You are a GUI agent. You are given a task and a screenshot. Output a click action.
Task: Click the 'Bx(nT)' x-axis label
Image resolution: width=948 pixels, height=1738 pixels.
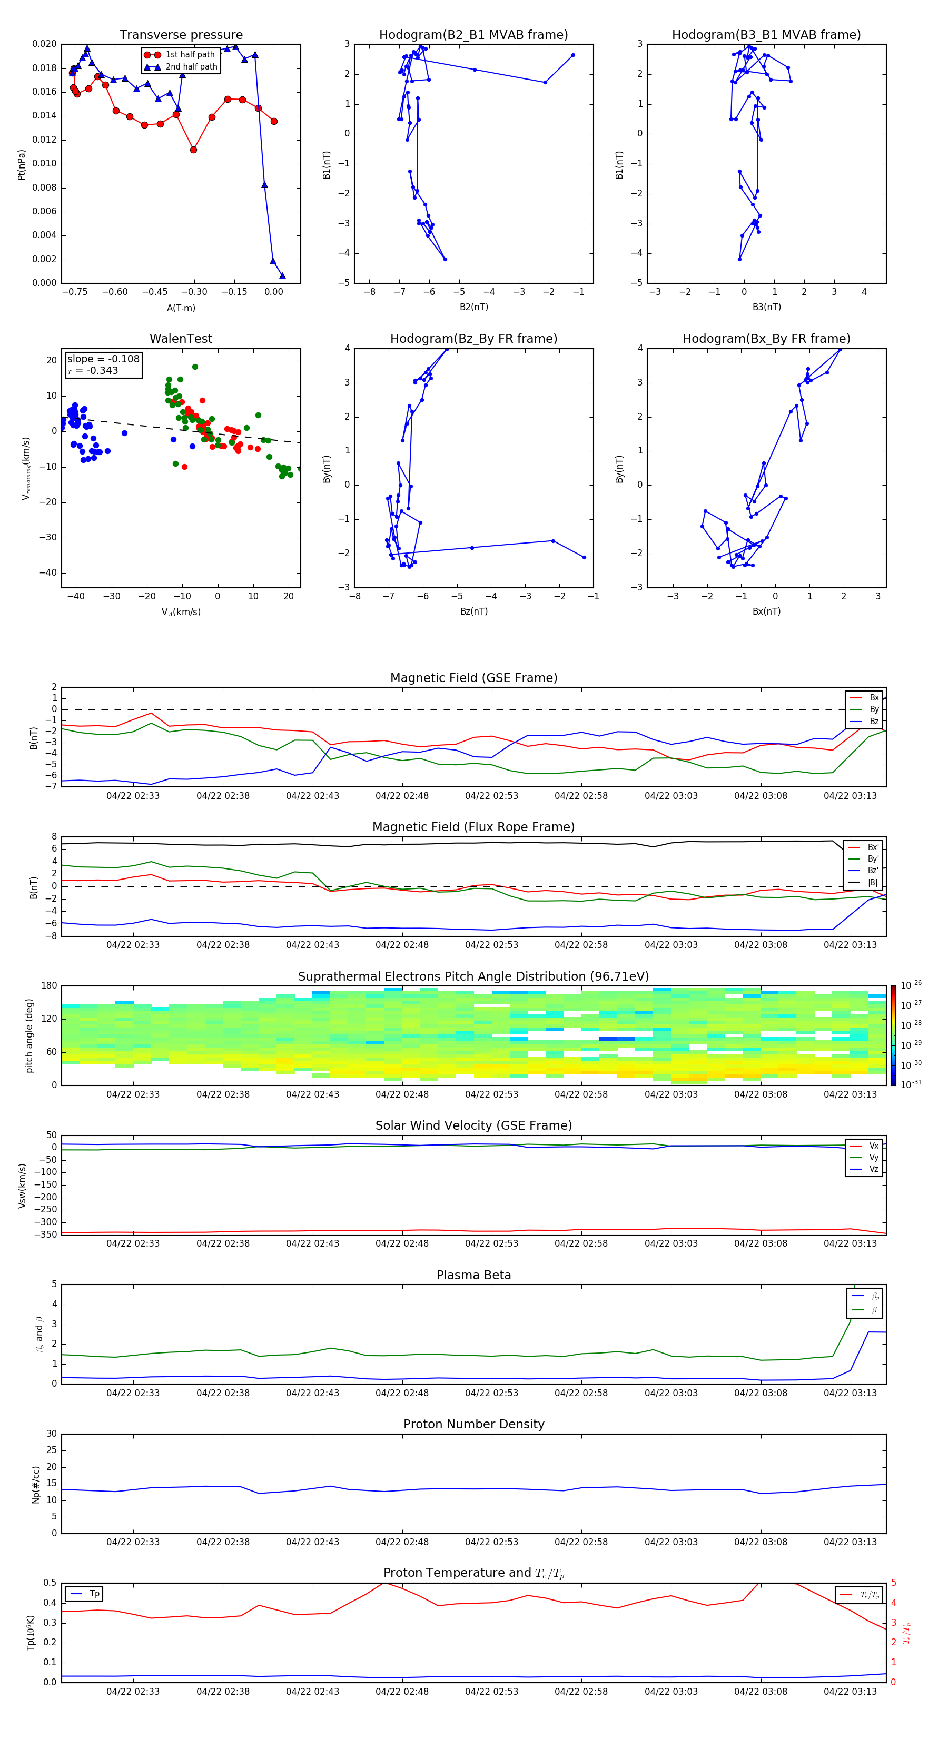(x=766, y=611)
